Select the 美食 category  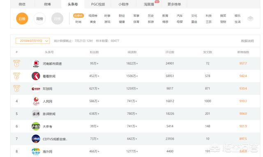pyautogui.click(x=93, y=22)
